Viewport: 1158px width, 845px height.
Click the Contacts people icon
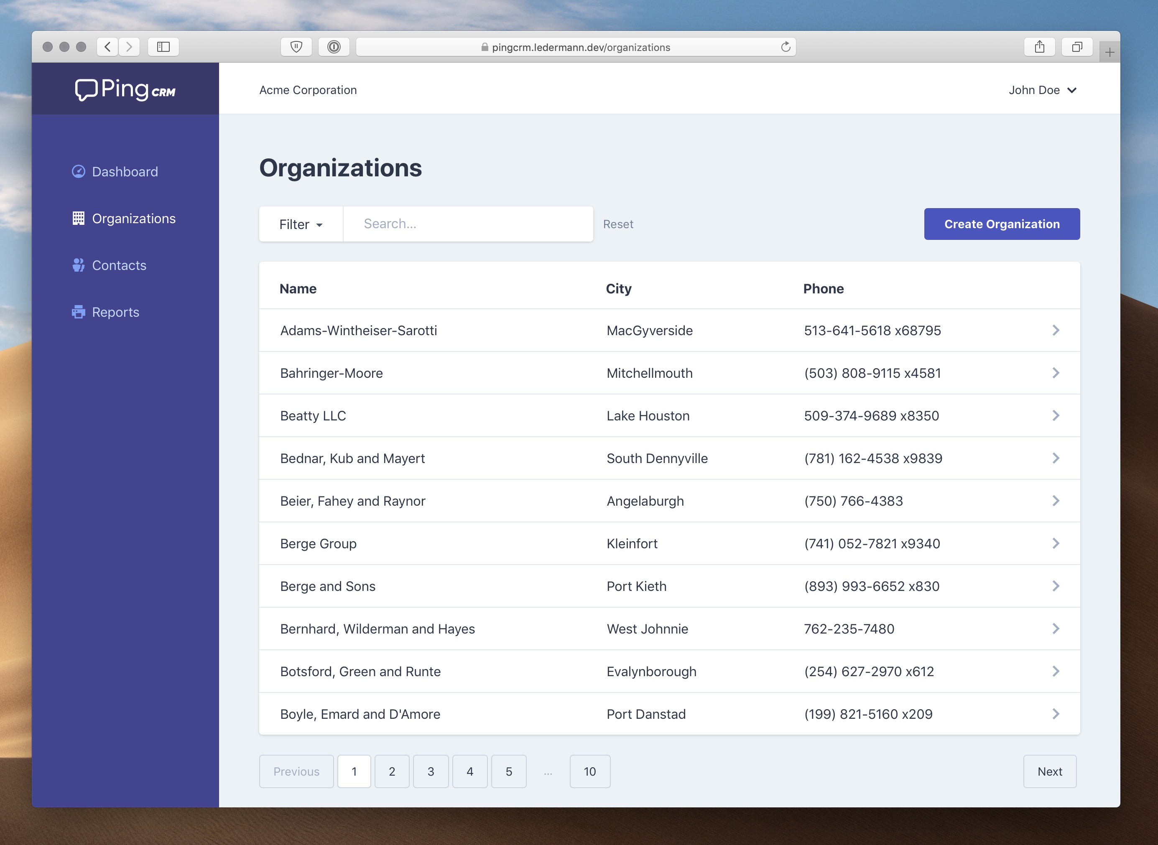pyautogui.click(x=78, y=265)
